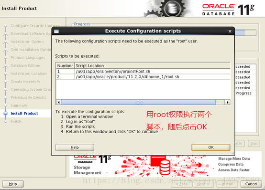Viewport: 265px width, 190px height.
Task: Click the 'In Progress' status entry
Action: pyautogui.click(x=243, y=93)
